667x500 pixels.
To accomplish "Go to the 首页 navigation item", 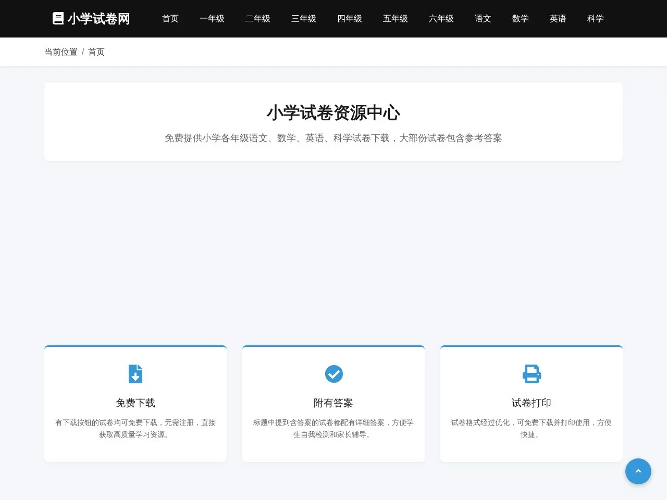I will [170, 18].
